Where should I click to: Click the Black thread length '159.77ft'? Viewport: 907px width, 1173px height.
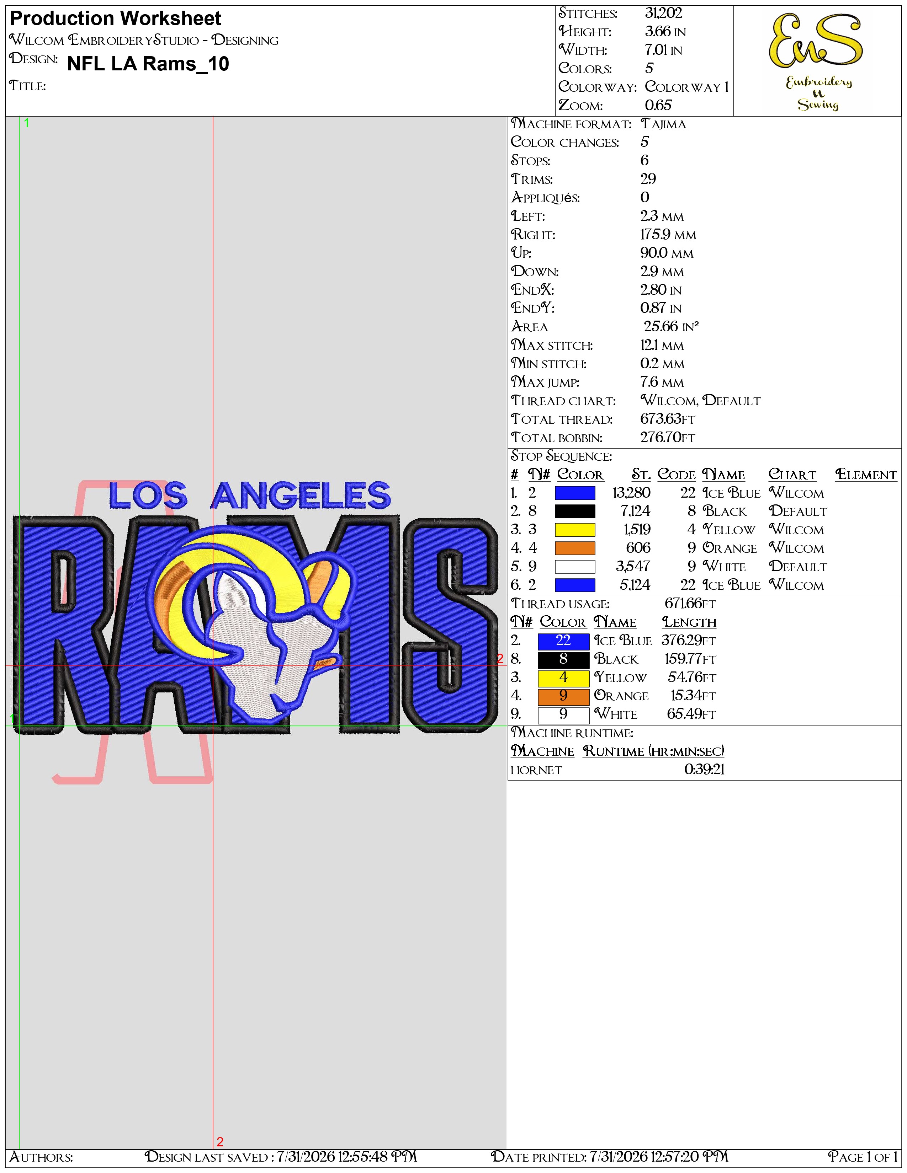coord(690,659)
